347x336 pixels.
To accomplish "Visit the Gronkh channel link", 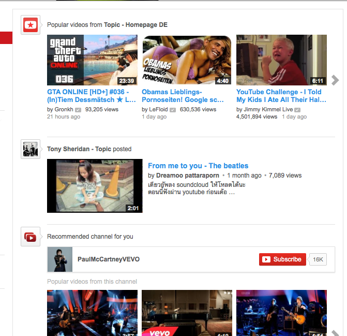I will click(x=64, y=109).
